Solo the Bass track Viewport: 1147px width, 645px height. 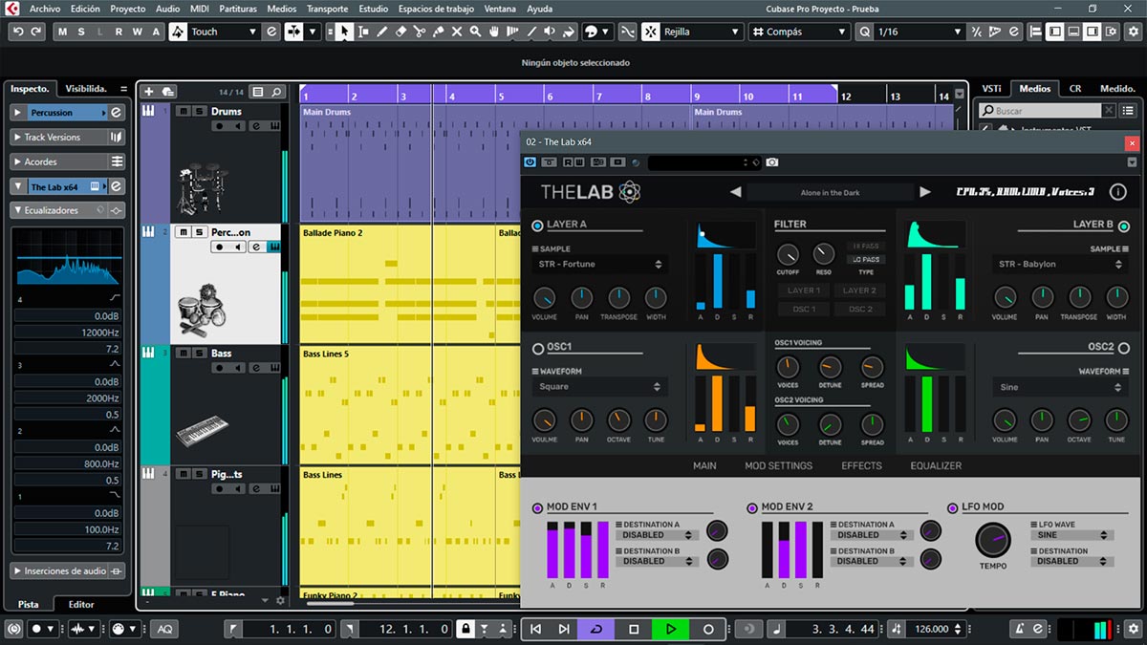[199, 354]
